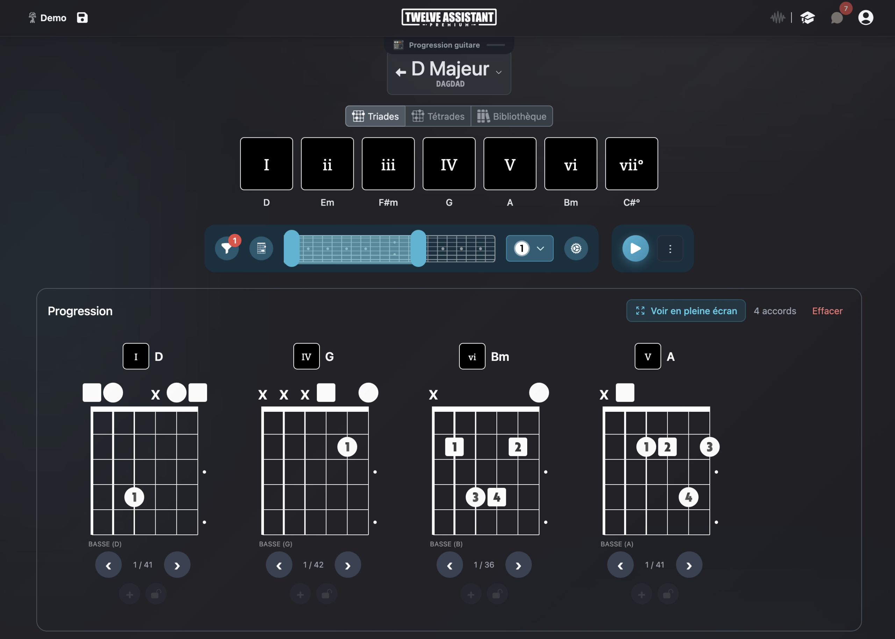Click the plus icon under A chord

tap(642, 595)
